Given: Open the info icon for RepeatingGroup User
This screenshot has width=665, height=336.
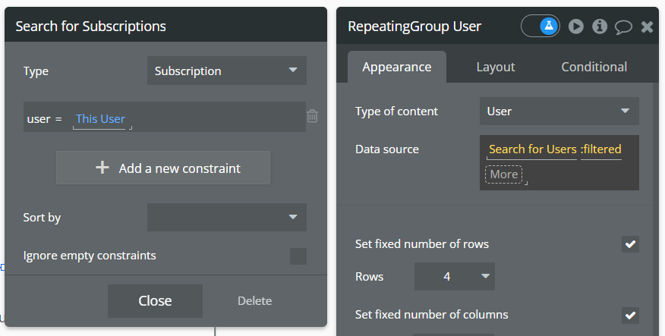Looking at the screenshot, I should coord(600,27).
